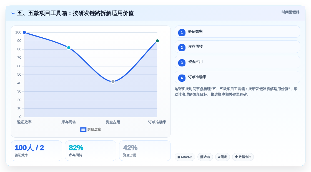Click the 100人 / 2 stat card

[36, 151]
